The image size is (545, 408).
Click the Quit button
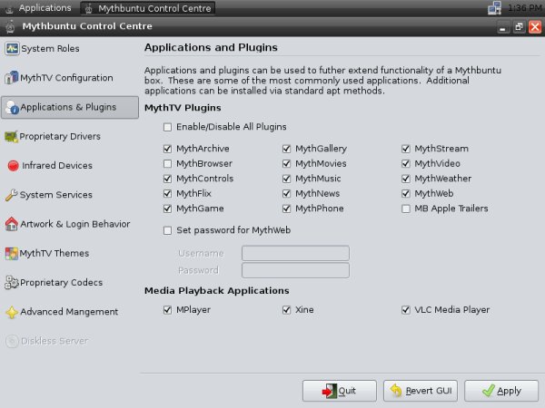click(339, 391)
